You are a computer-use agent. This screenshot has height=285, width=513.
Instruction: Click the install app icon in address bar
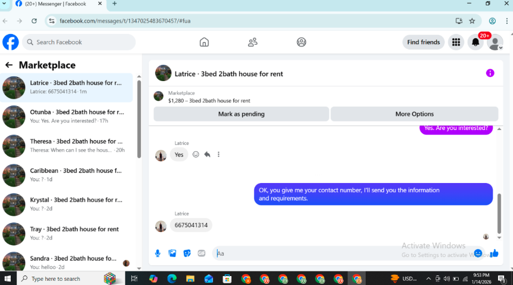coord(459,21)
